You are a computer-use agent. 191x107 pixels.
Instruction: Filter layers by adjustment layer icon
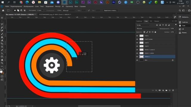point(160,25)
